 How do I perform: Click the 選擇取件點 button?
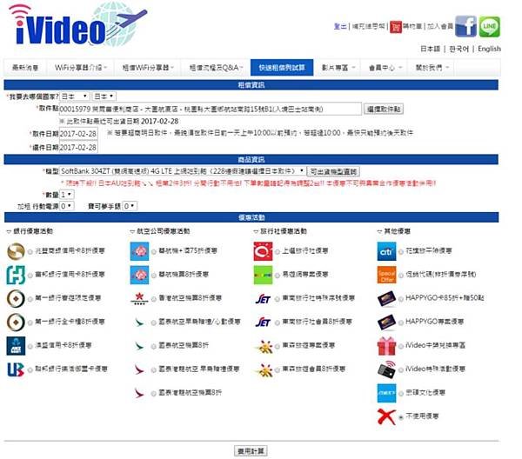[384, 109]
